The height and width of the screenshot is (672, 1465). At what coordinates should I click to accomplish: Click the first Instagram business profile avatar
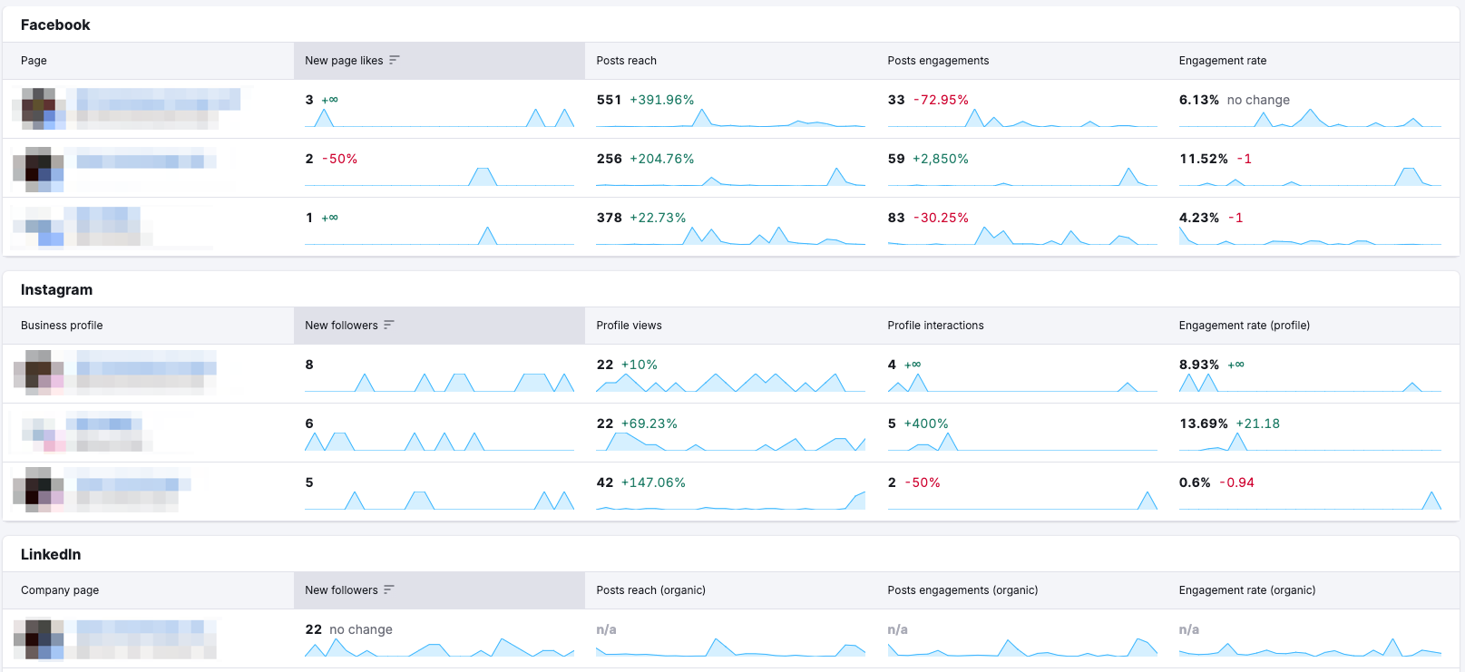click(x=38, y=373)
